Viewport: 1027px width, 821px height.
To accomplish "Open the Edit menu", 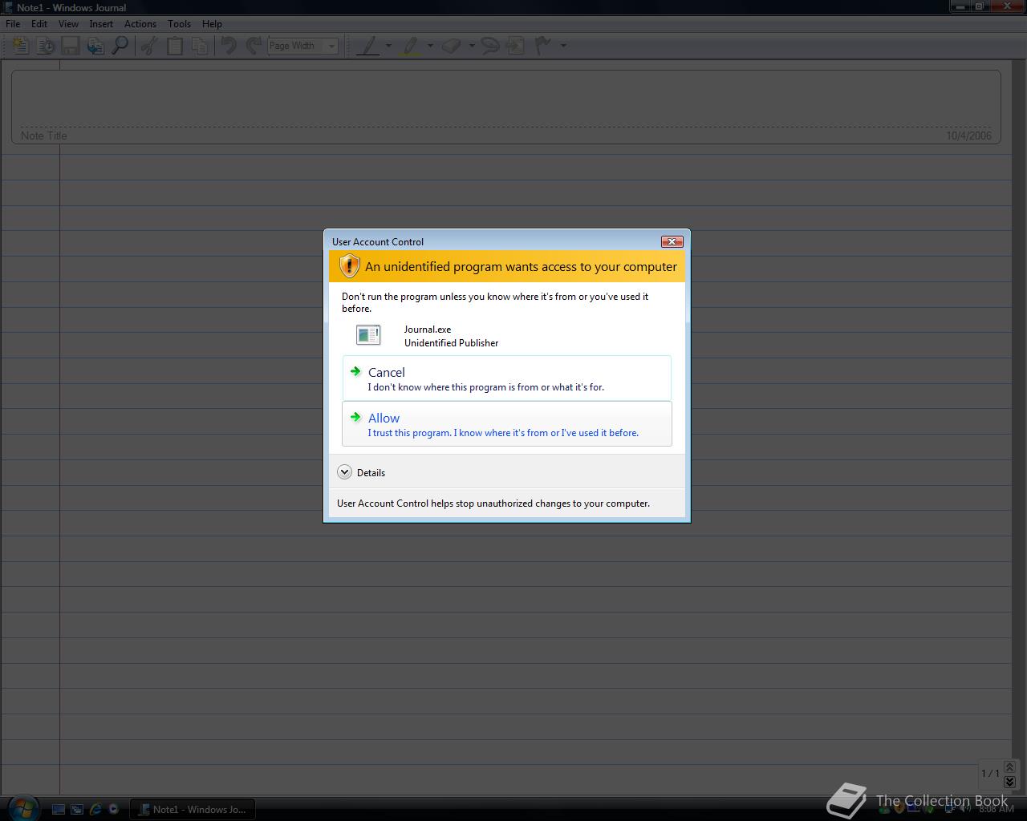I will tap(39, 24).
